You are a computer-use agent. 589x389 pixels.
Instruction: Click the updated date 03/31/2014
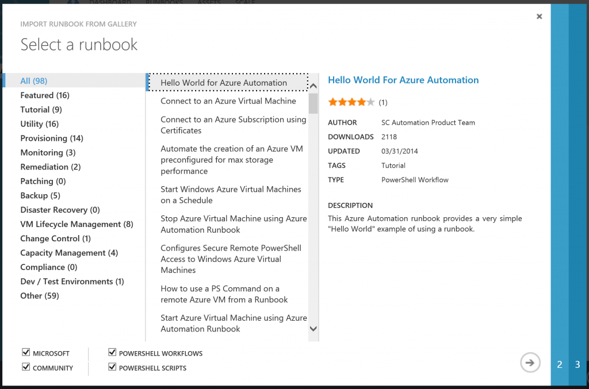coord(399,151)
